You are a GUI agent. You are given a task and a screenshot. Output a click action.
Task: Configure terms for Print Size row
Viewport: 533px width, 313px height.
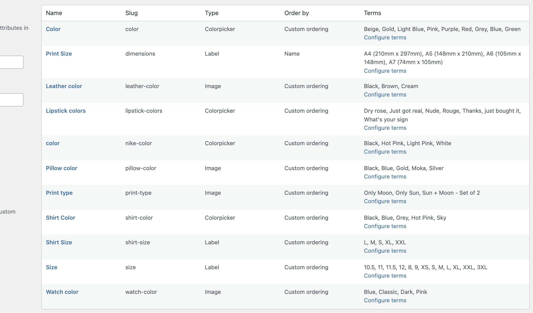pos(385,71)
